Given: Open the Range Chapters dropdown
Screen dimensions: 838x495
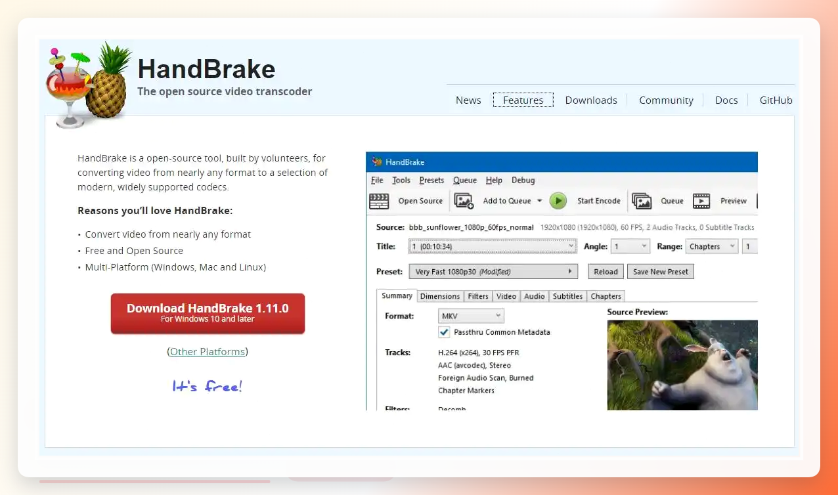Looking at the screenshot, I should pyautogui.click(x=712, y=247).
